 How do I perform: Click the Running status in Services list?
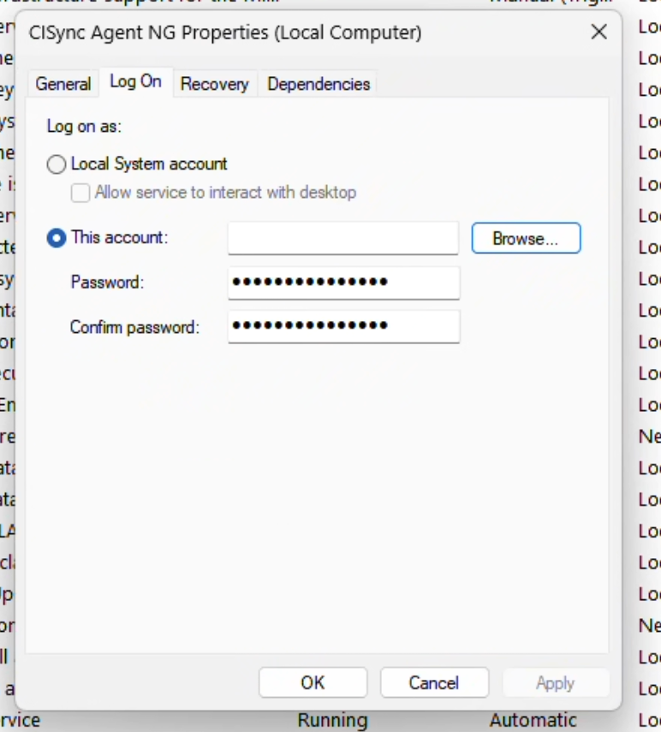(333, 720)
